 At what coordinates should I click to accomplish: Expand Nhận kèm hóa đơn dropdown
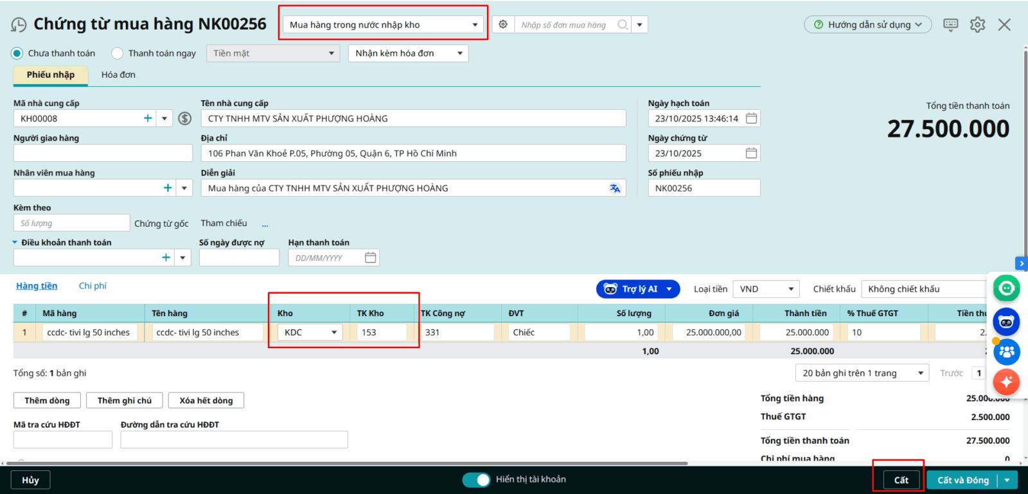pos(407,53)
